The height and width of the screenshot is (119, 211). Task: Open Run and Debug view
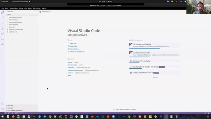3,28
